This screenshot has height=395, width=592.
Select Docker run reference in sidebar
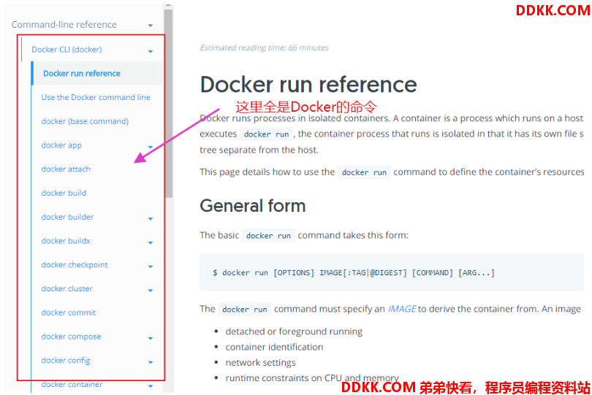click(x=82, y=73)
